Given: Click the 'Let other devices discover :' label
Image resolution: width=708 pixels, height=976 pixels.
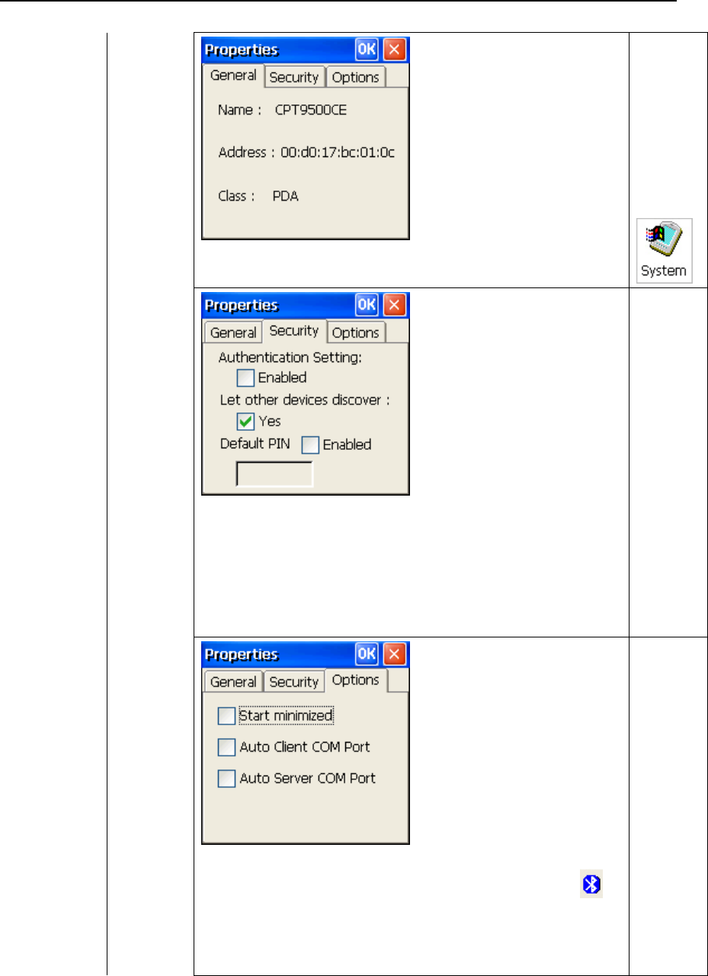Looking at the screenshot, I should (304, 400).
